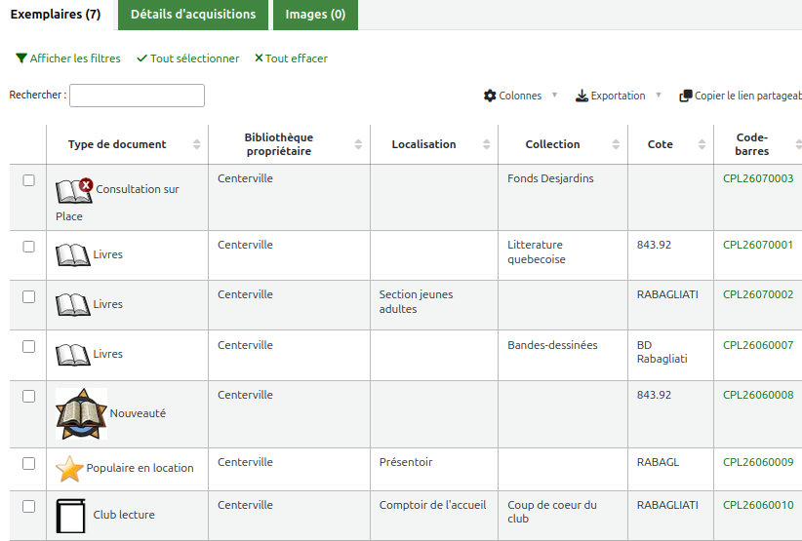This screenshot has height=541, width=802.
Task: Check the Club lecture row checkbox
Action: [28, 506]
